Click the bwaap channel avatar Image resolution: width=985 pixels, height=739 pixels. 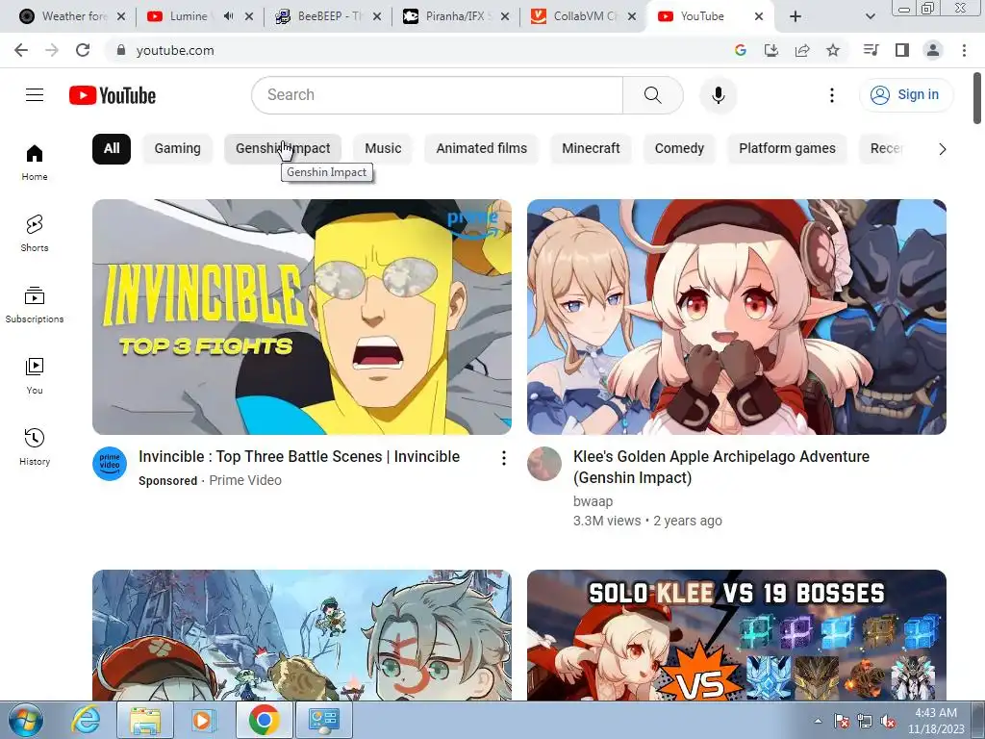(x=544, y=464)
